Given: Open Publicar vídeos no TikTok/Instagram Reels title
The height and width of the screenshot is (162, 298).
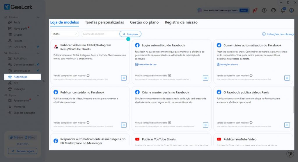Looking at the screenshot, I should tap(86, 47).
